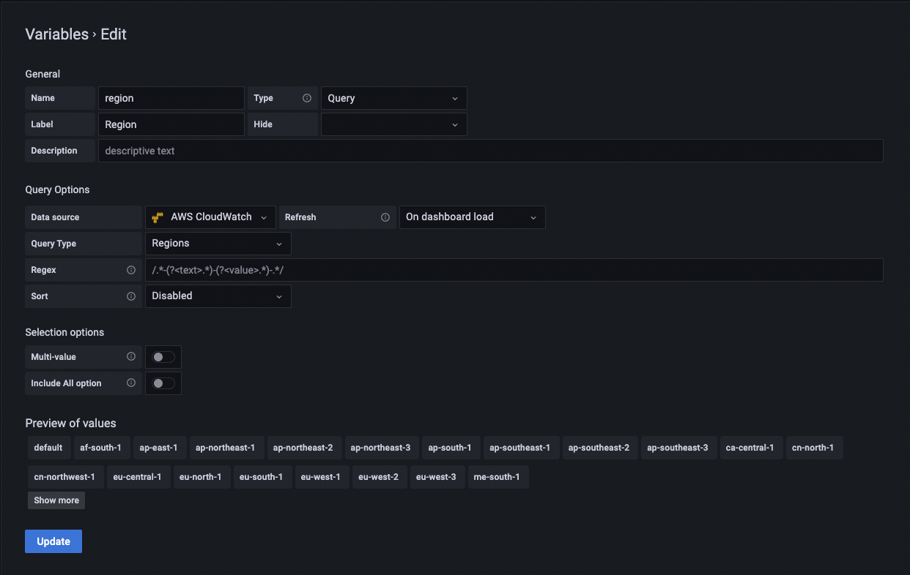This screenshot has width=910, height=575.
Task: Click the AWS CloudWatch data source icon
Action: [x=158, y=217]
